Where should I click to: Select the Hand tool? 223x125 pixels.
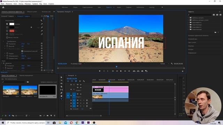click(x=61, y=96)
